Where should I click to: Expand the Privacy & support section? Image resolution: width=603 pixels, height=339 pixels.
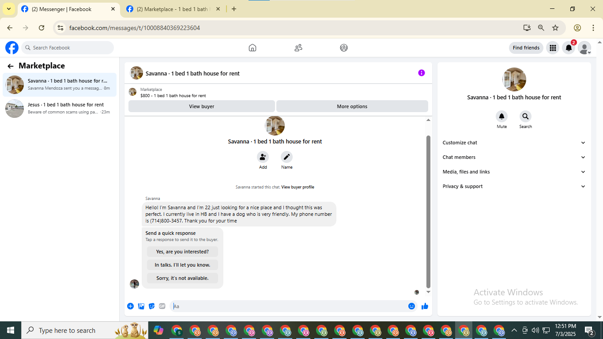coord(514,186)
